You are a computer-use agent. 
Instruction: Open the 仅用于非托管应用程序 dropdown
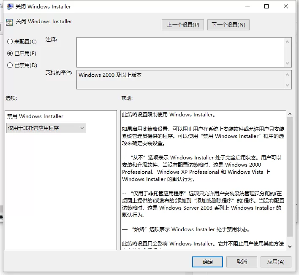[x=46, y=128]
